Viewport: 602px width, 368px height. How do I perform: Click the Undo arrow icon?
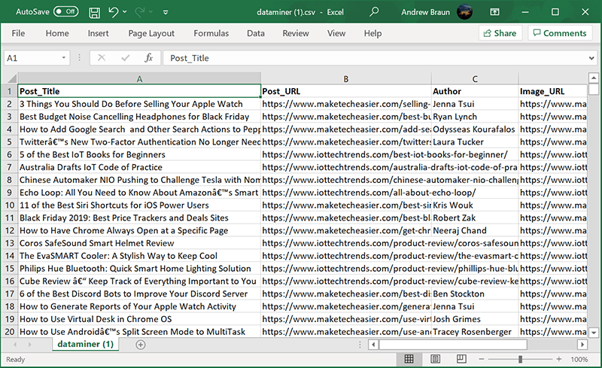(114, 12)
